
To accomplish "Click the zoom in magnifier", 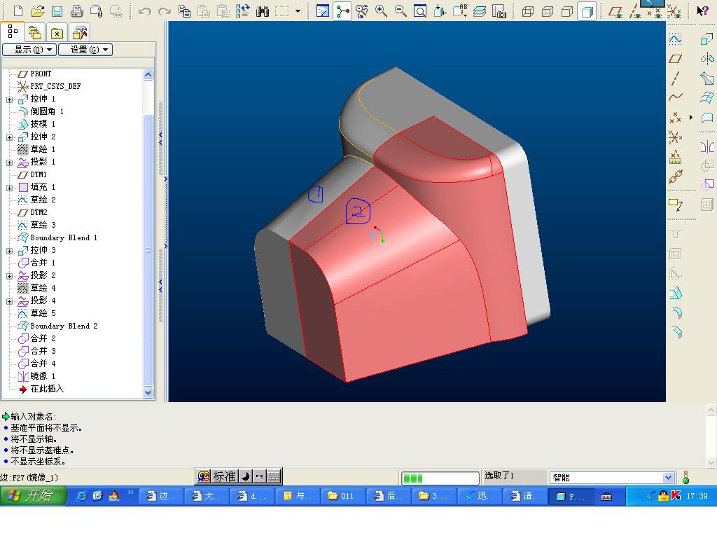I will (x=381, y=11).
